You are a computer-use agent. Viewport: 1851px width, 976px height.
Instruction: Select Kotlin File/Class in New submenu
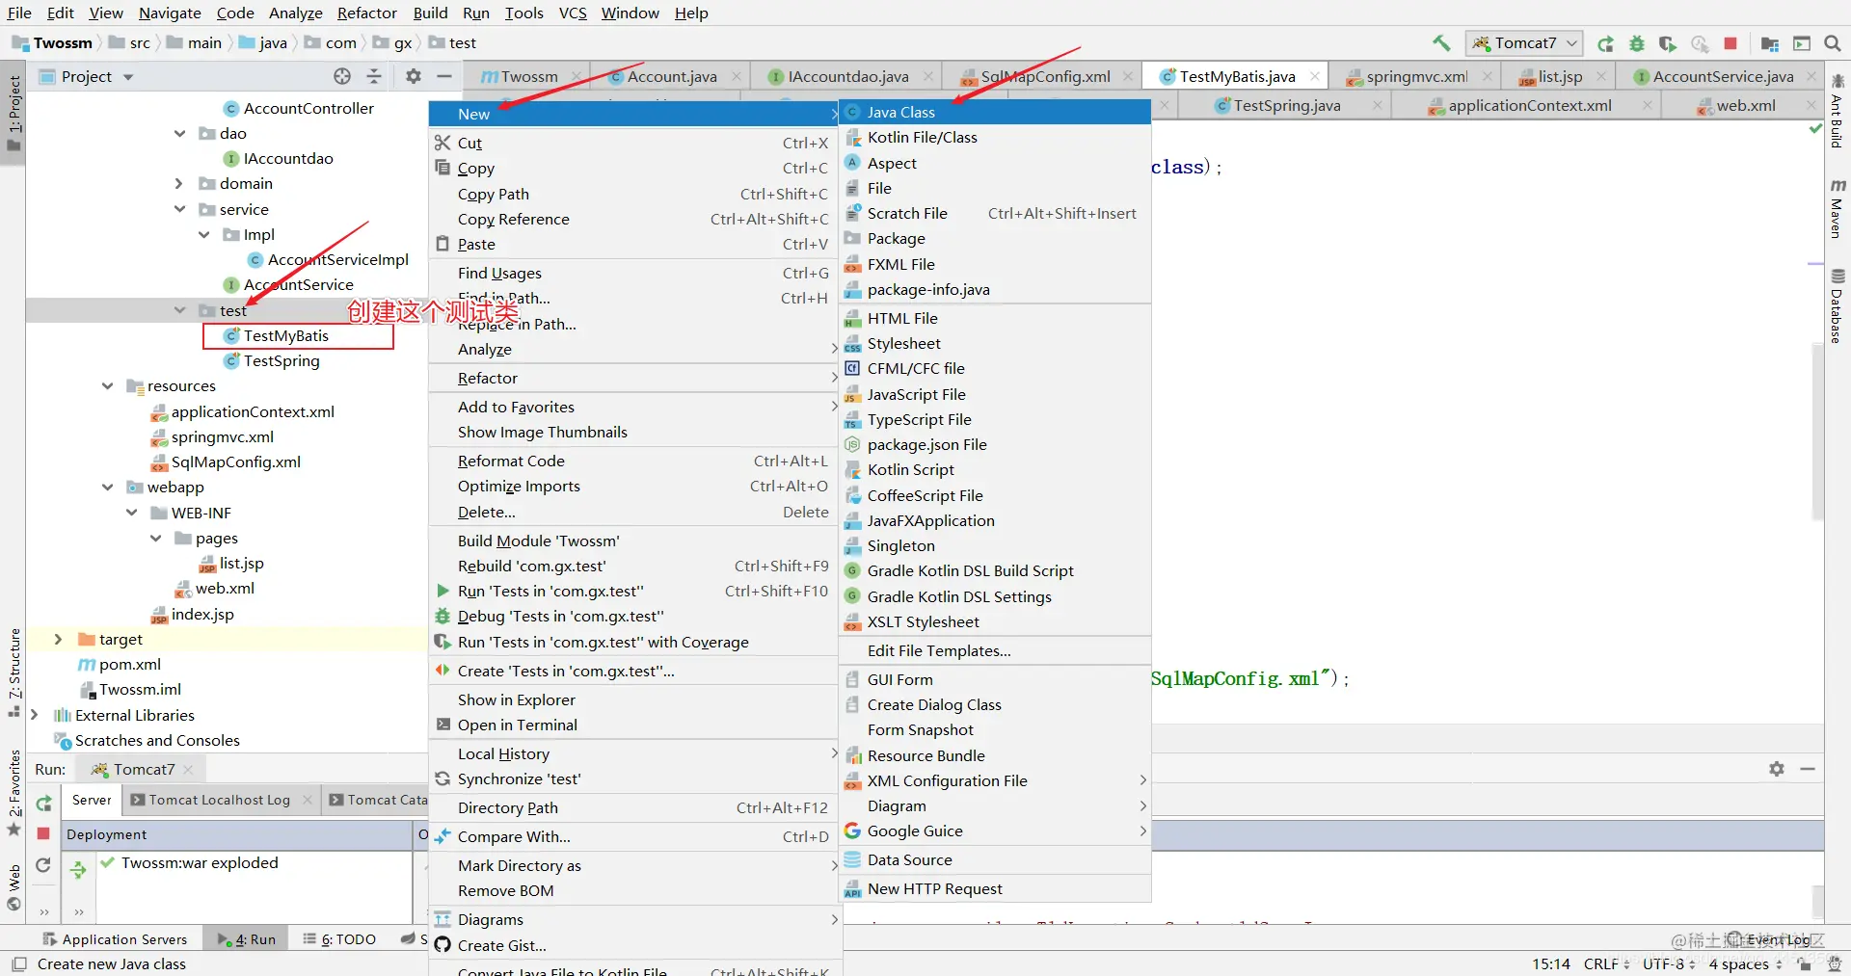click(x=995, y=137)
